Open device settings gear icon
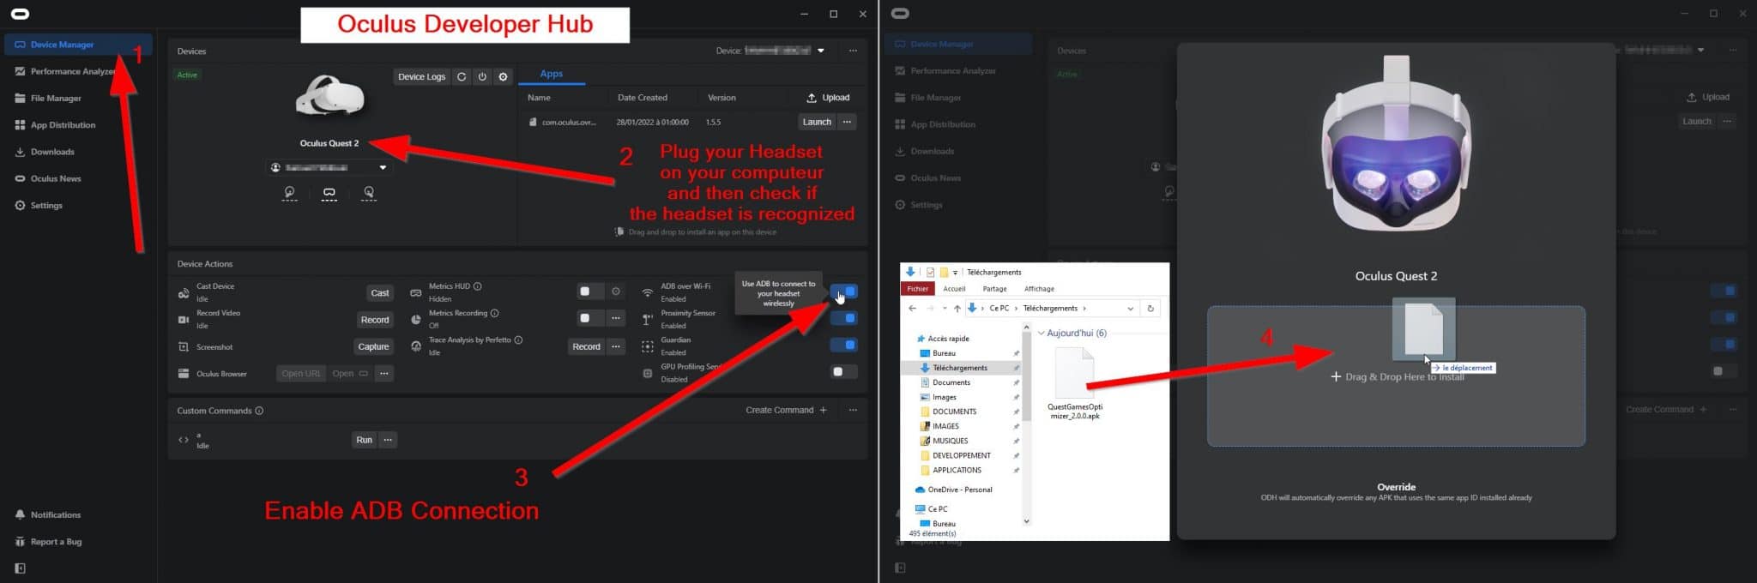This screenshot has width=1757, height=583. [x=504, y=77]
